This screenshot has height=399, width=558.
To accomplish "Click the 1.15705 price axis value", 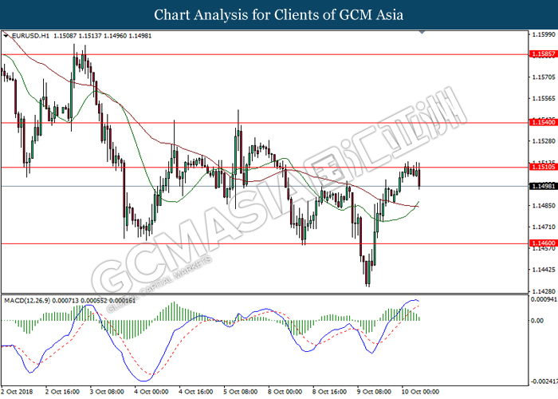I will point(544,77).
